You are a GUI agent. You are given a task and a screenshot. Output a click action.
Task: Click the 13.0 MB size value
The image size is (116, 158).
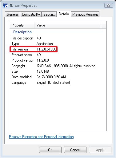(x=43, y=71)
